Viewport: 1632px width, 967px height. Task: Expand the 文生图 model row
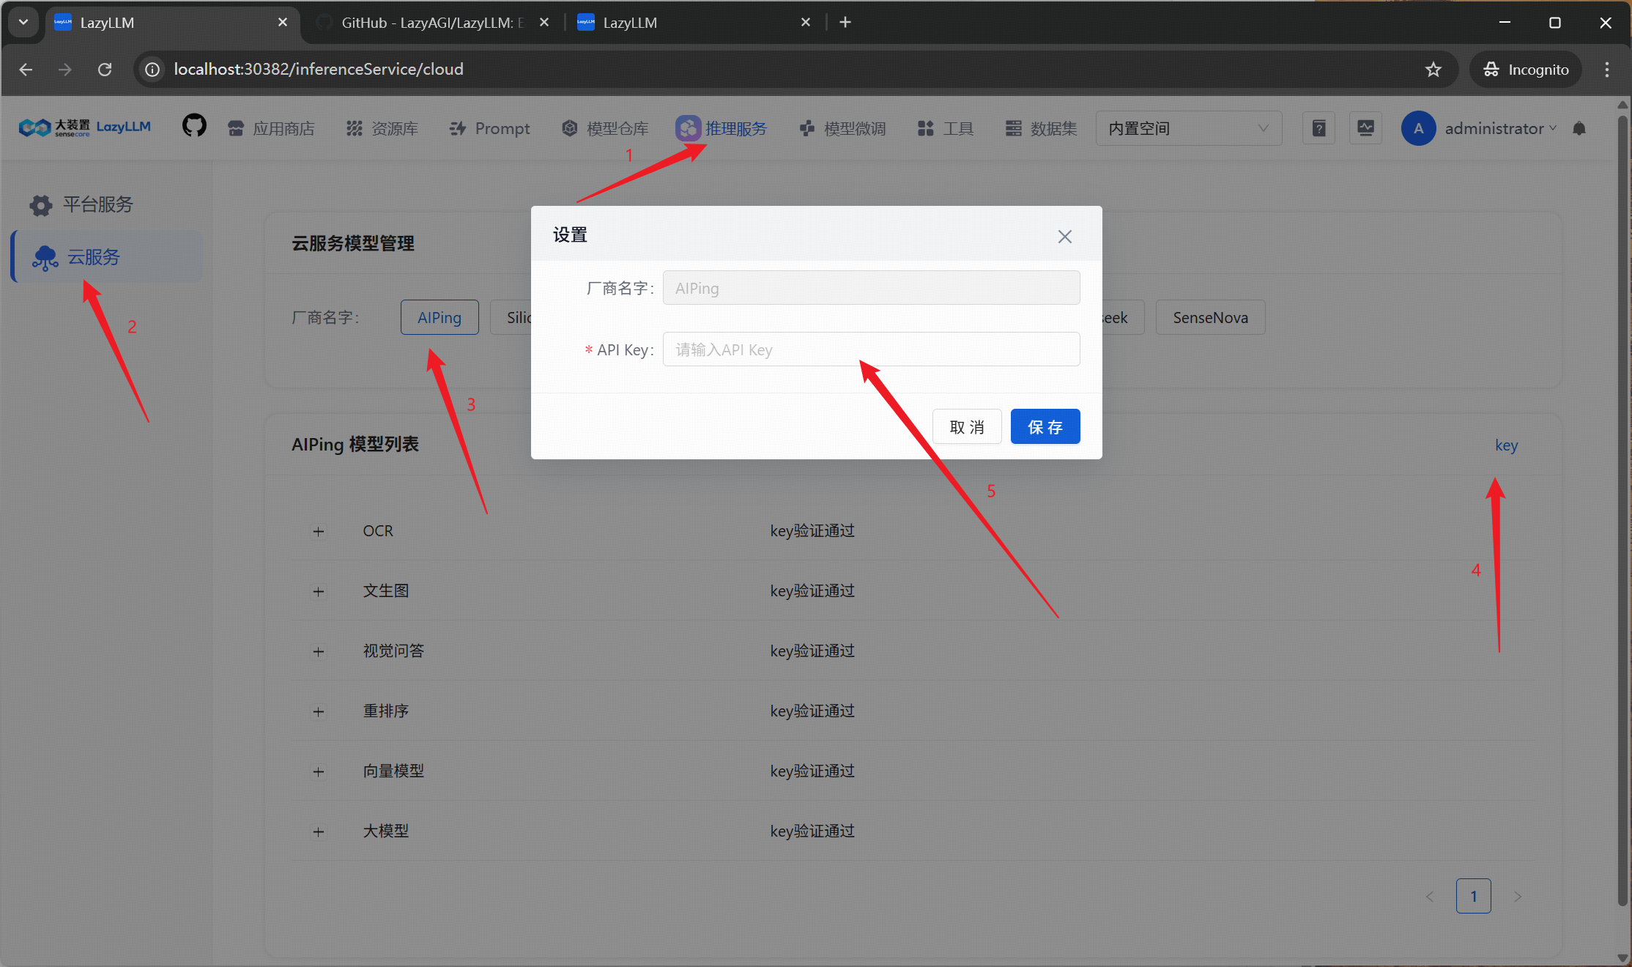click(319, 592)
